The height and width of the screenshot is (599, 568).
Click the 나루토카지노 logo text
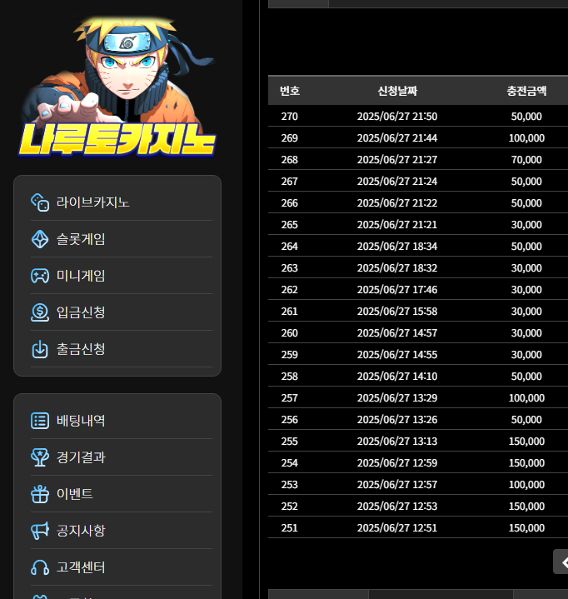tap(117, 140)
